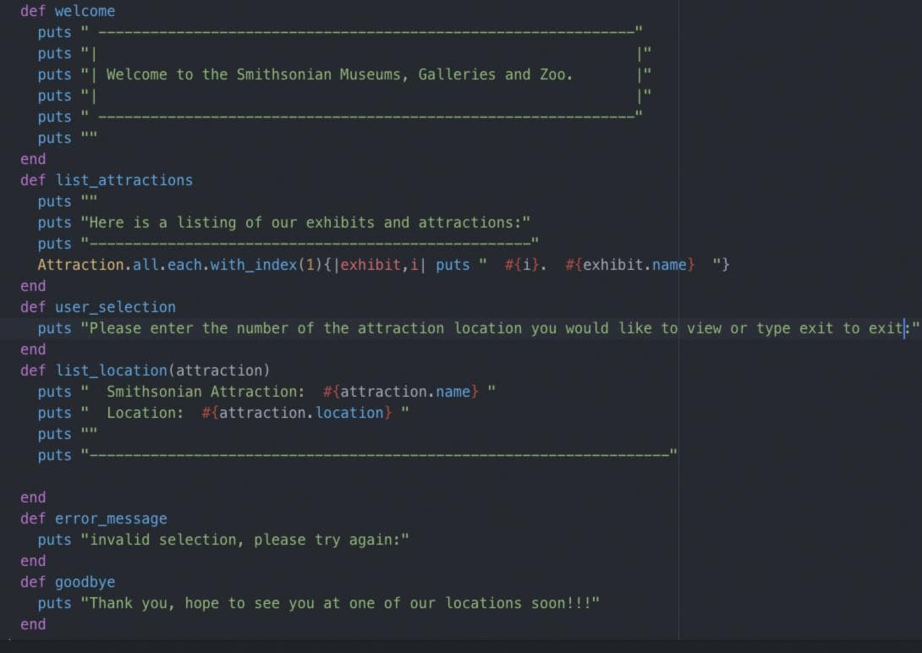
Task: Click the "Smithsonian Attraction:" label text
Action: [206, 392]
